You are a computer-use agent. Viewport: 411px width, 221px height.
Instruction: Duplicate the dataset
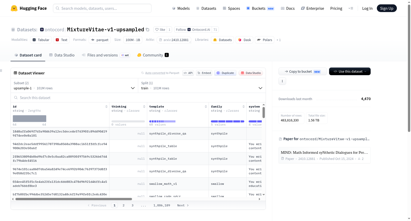pyautogui.click(x=225, y=73)
